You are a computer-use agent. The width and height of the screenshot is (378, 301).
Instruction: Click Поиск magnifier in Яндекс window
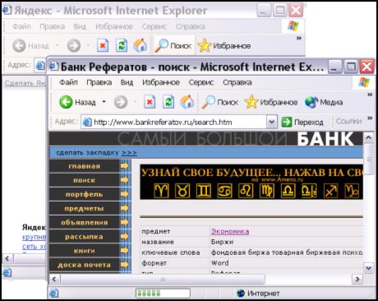[162, 45]
